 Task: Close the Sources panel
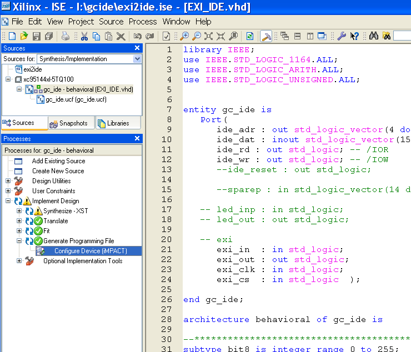pos(137,48)
